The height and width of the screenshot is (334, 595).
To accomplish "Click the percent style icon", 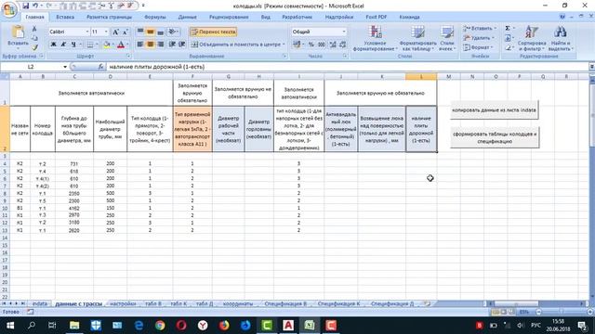I will click(x=311, y=45).
